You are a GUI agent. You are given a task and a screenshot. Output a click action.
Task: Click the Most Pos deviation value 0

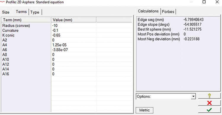click(x=185, y=34)
